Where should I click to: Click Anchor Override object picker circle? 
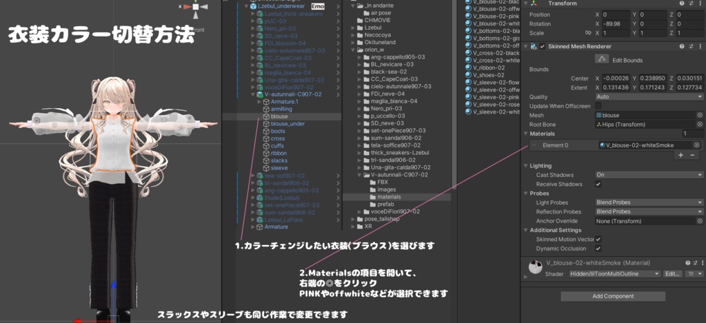[700, 221]
